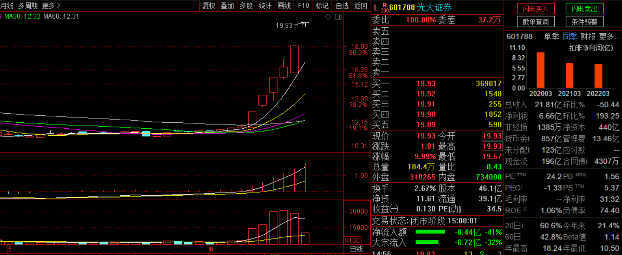Image resolution: width=622 pixels, height=255 pixels.
Task: Select the 买三 price 19.91
Action: [426, 104]
